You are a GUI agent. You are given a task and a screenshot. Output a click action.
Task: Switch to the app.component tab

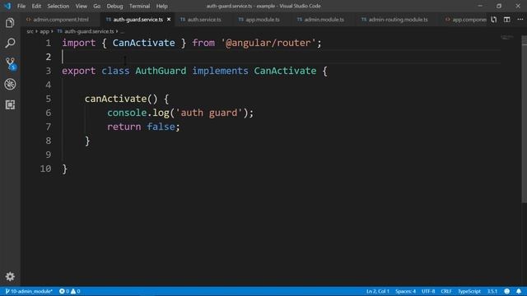coord(465,20)
